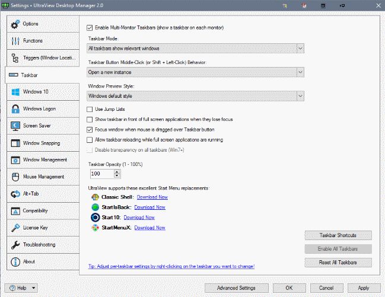Image resolution: width=385 pixels, height=297 pixels.
Task: Click the Windows 10 logo icon in the sidebar
Action: tap(15, 92)
